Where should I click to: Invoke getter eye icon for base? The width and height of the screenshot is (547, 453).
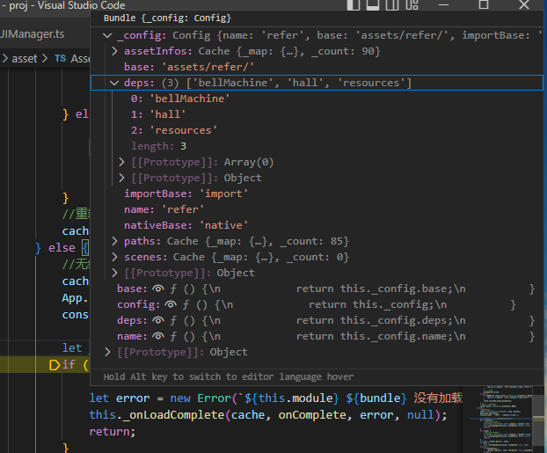(x=158, y=289)
